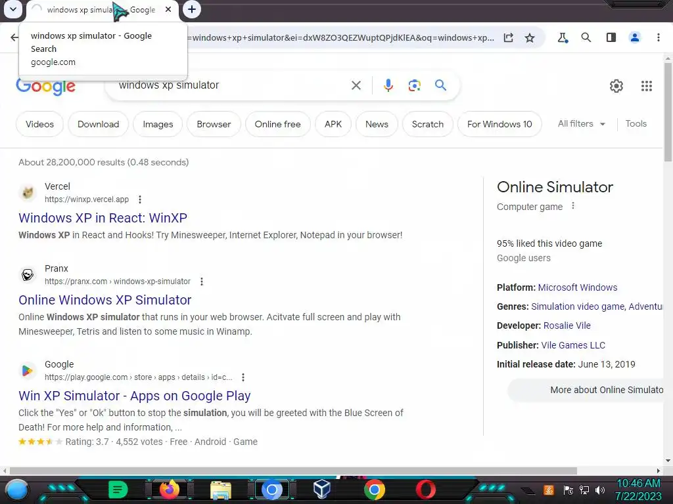The width and height of the screenshot is (673, 504).
Task: Open Windows XP in React: WinXP result
Action: 103,218
